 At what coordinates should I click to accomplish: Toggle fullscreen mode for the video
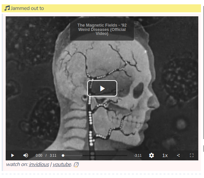coord(192,155)
